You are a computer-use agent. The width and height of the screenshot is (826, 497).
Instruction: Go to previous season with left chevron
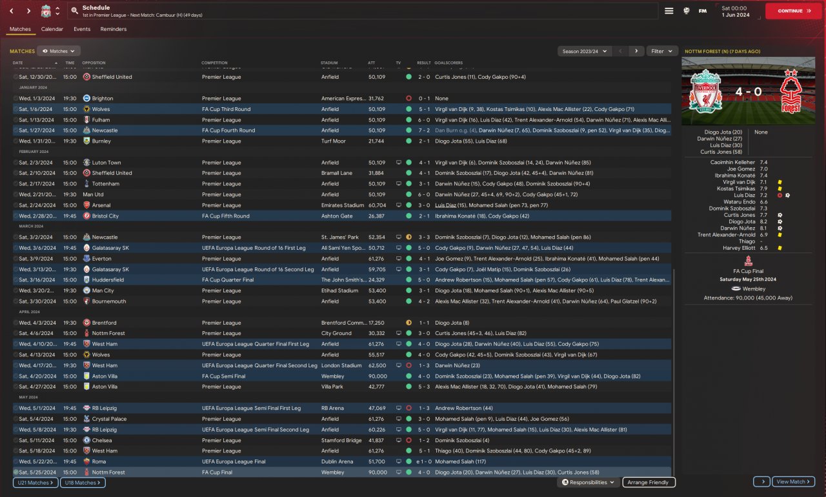pos(621,51)
